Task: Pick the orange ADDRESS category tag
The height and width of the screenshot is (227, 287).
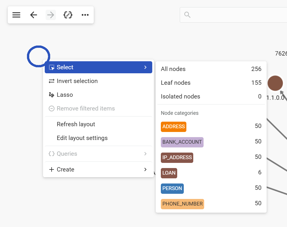Action: (173, 127)
